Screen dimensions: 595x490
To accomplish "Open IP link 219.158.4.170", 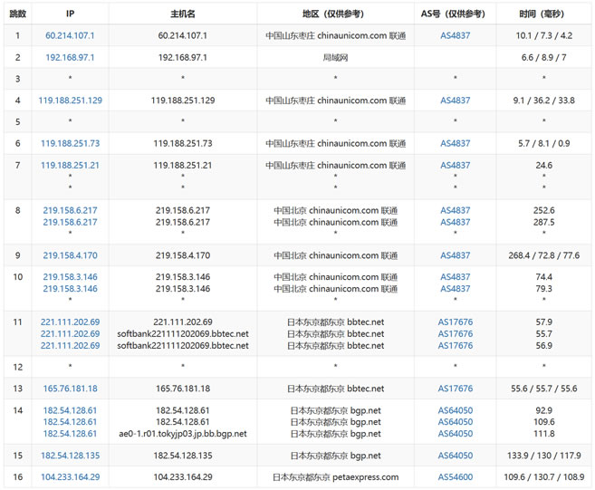I will [x=71, y=255].
